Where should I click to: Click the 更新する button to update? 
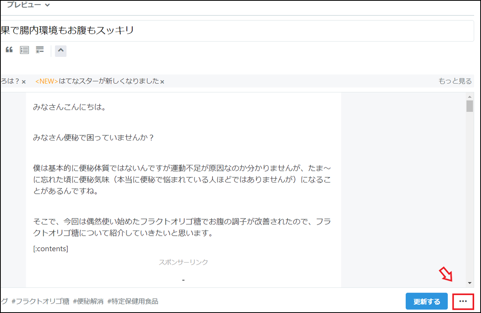click(426, 302)
